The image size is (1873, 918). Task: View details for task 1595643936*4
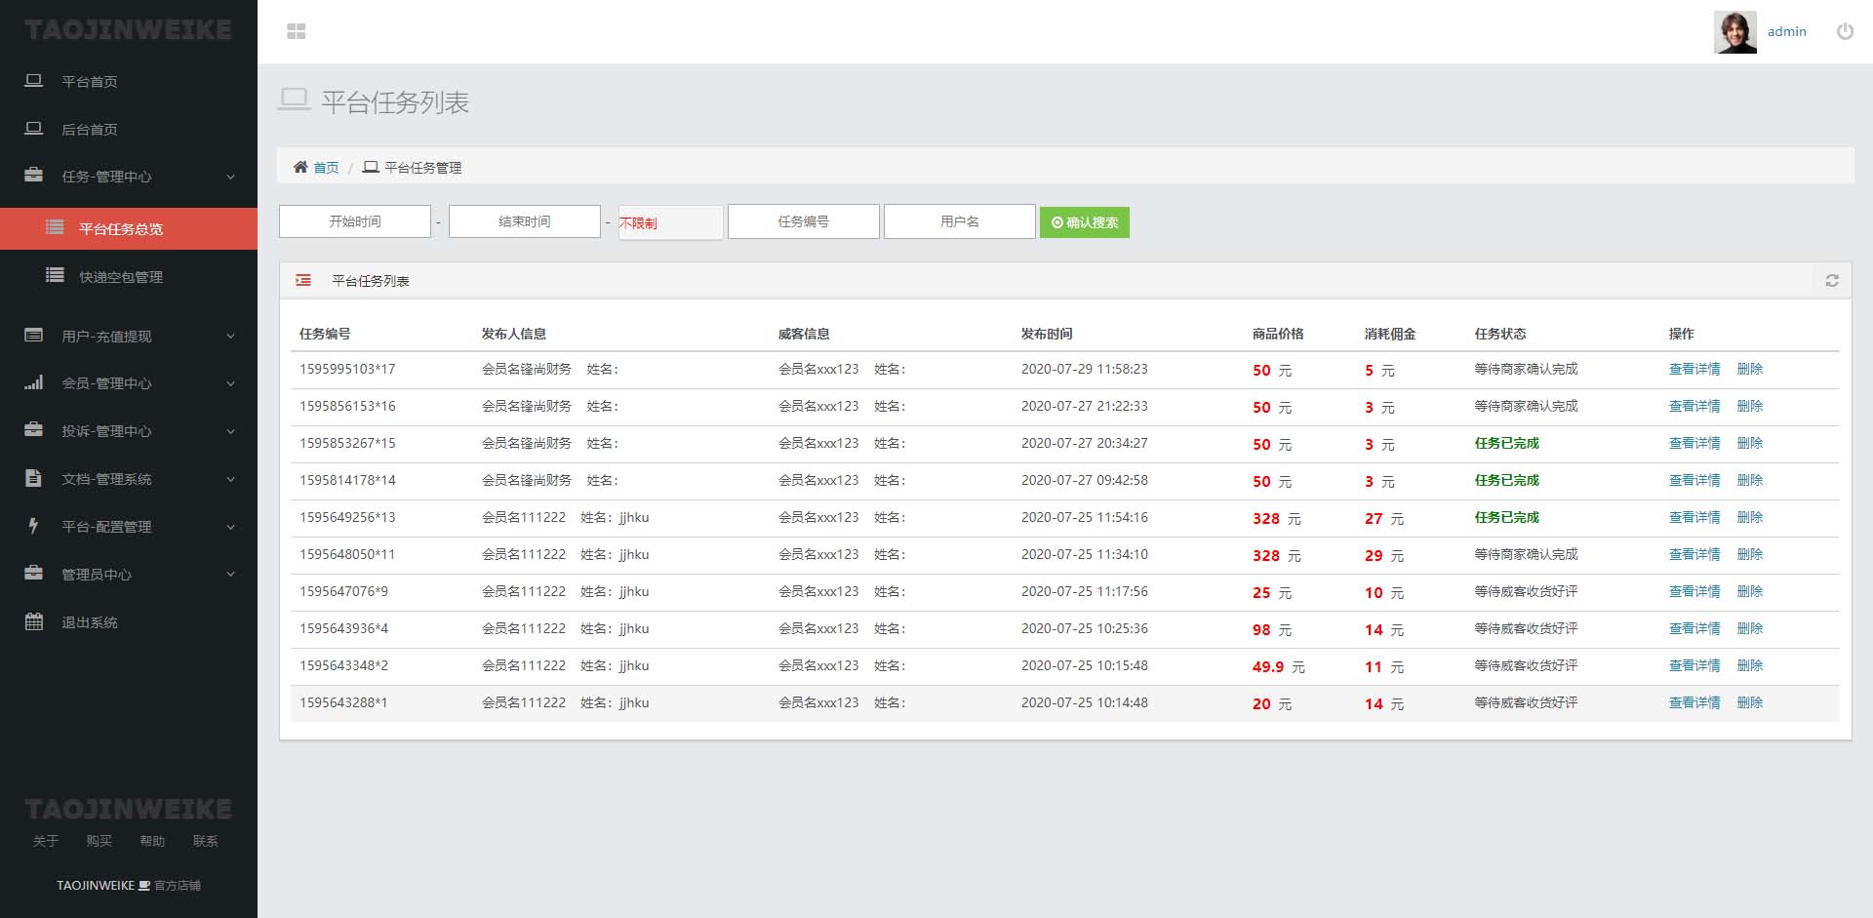[1694, 628]
